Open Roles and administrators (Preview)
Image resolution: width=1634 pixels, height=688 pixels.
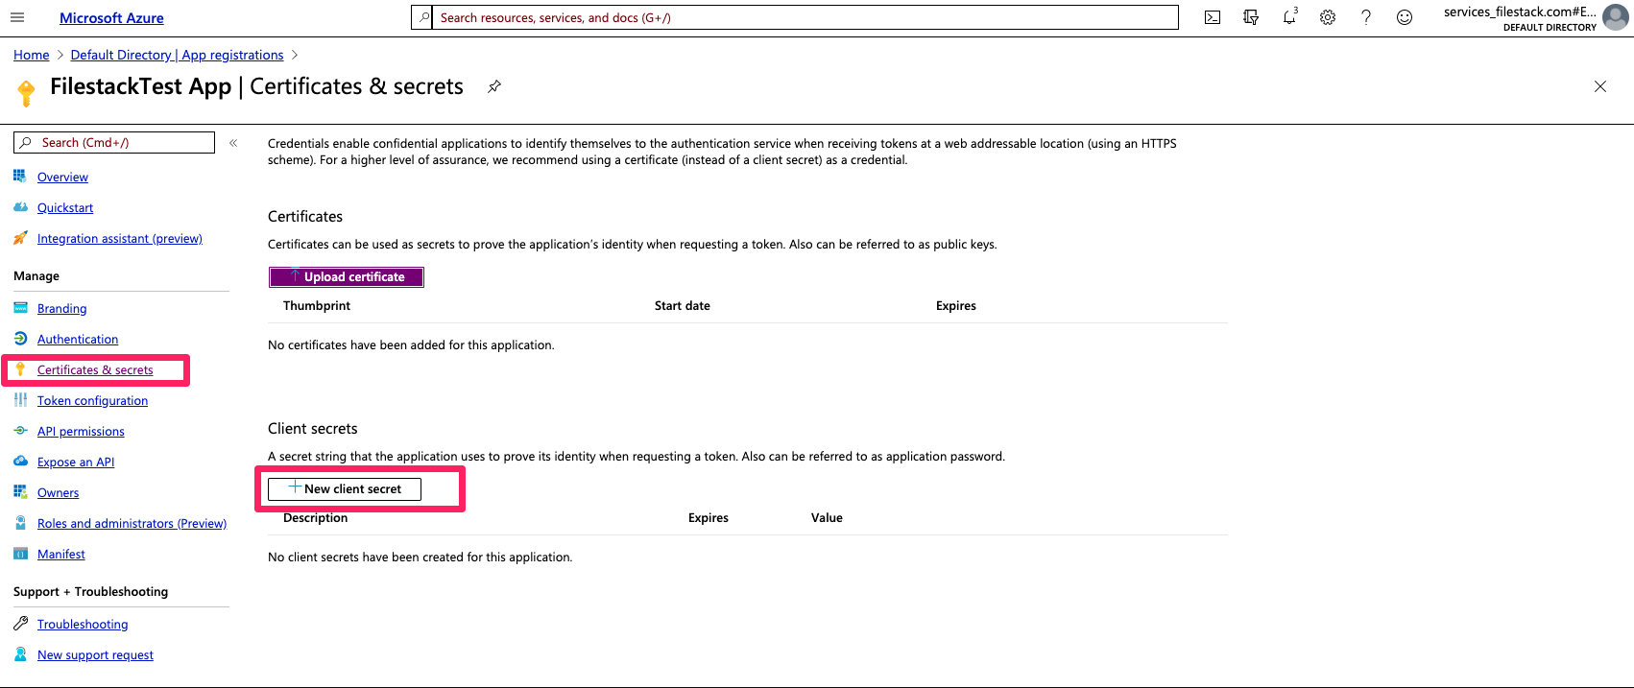(132, 524)
